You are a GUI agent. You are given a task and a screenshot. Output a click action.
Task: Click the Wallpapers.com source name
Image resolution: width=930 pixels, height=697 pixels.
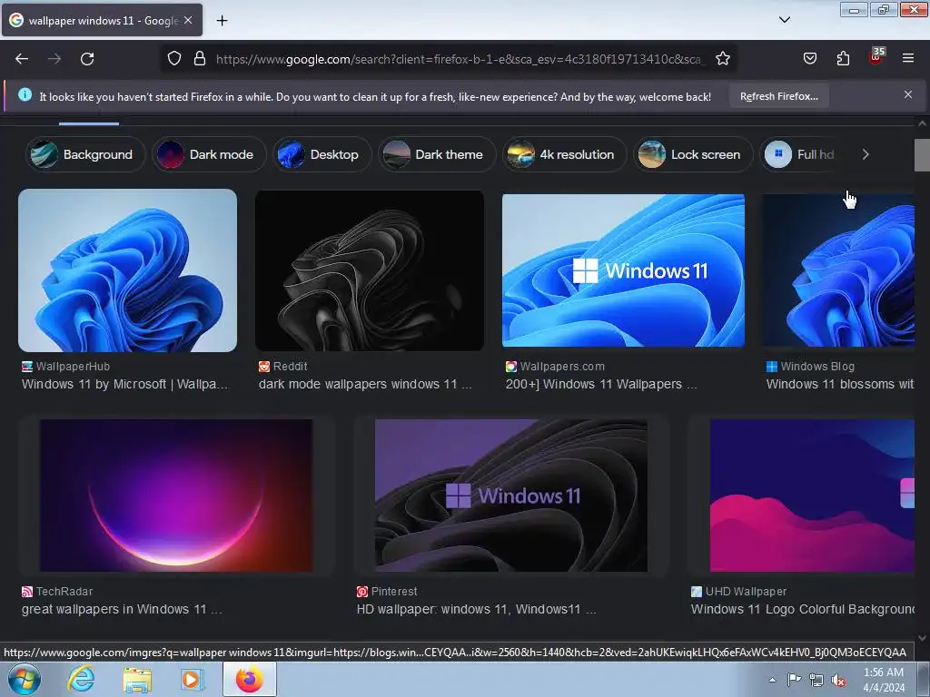click(x=562, y=367)
